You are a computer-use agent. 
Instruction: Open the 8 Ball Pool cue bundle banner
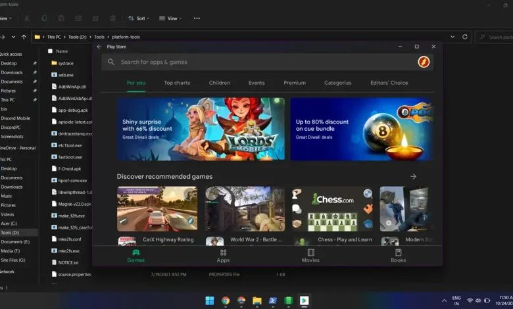[362, 129]
